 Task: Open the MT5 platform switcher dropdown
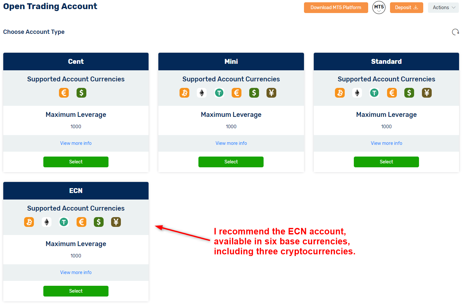[379, 7]
